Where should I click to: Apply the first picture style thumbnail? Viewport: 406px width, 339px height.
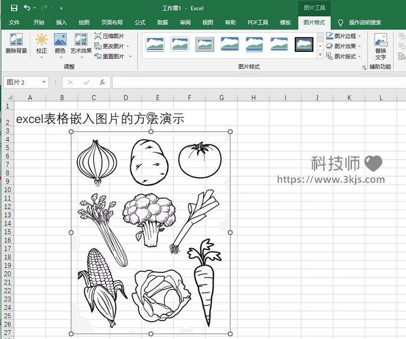pos(155,44)
